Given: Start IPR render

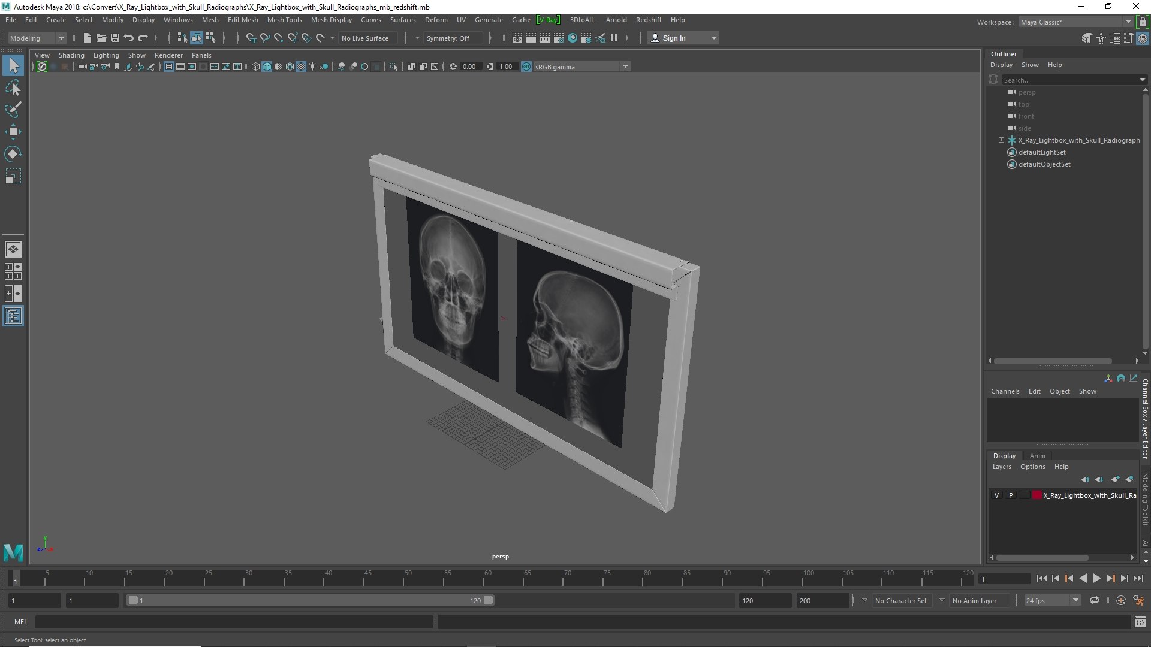Looking at the screenshot, I should click(544, 38).
